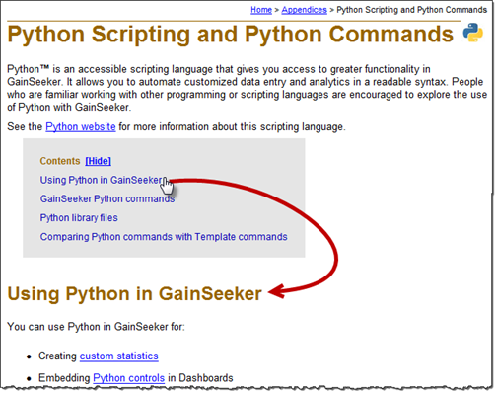Go to Comparing Python commands with Template commands

[164, 237]
